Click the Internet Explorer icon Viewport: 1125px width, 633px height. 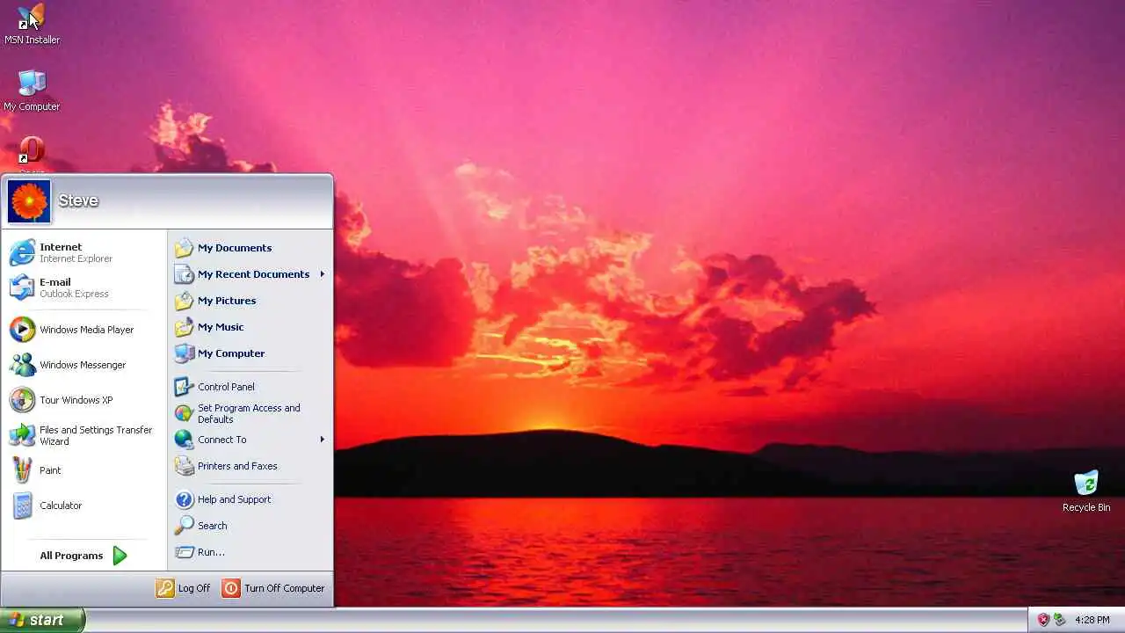point(22,252)
